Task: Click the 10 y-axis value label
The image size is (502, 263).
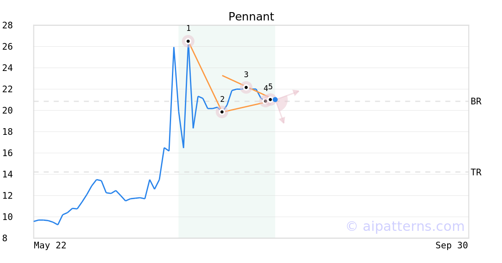Action: point(8,217)
